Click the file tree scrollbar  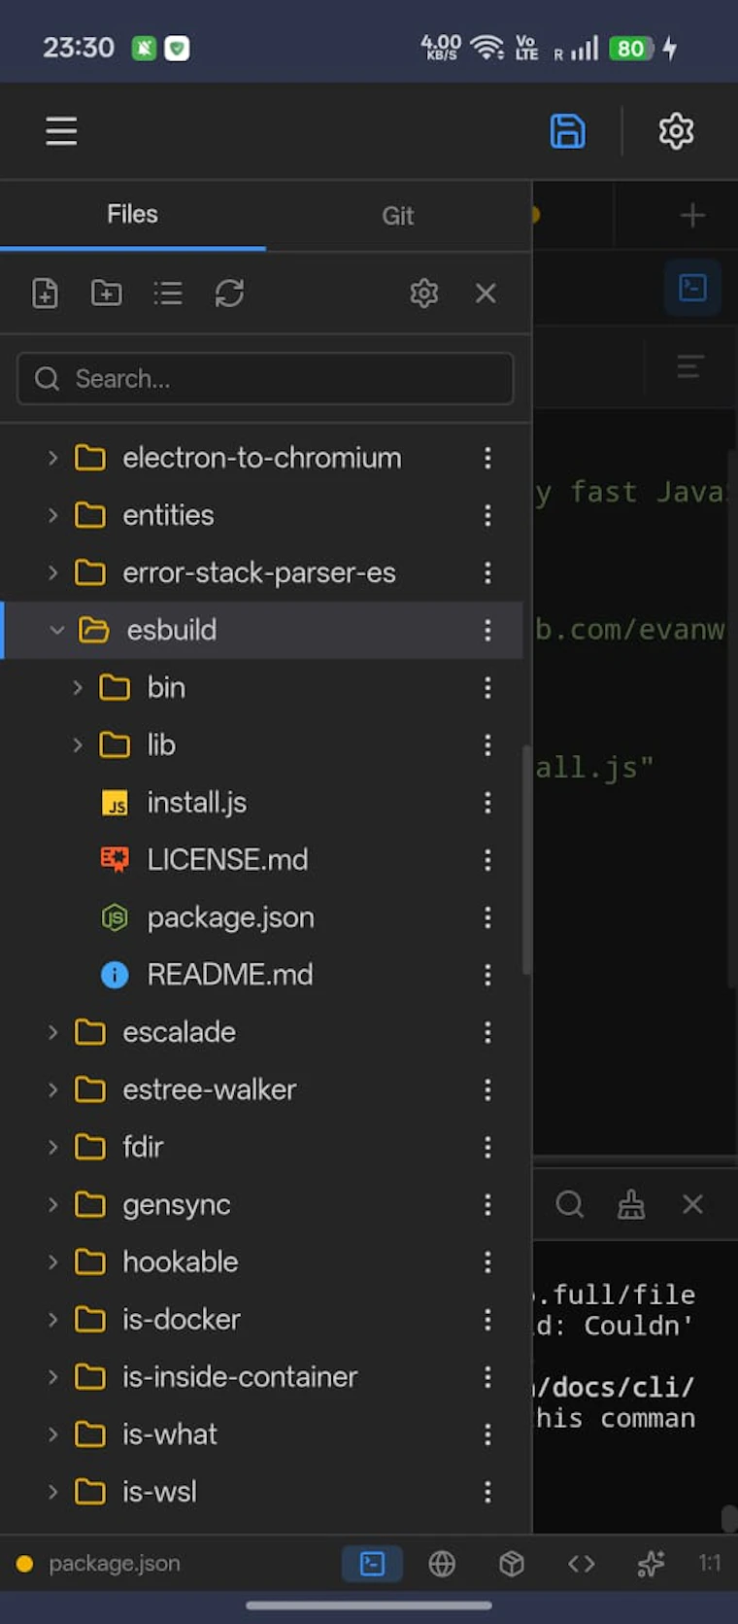tap(526, 859)
